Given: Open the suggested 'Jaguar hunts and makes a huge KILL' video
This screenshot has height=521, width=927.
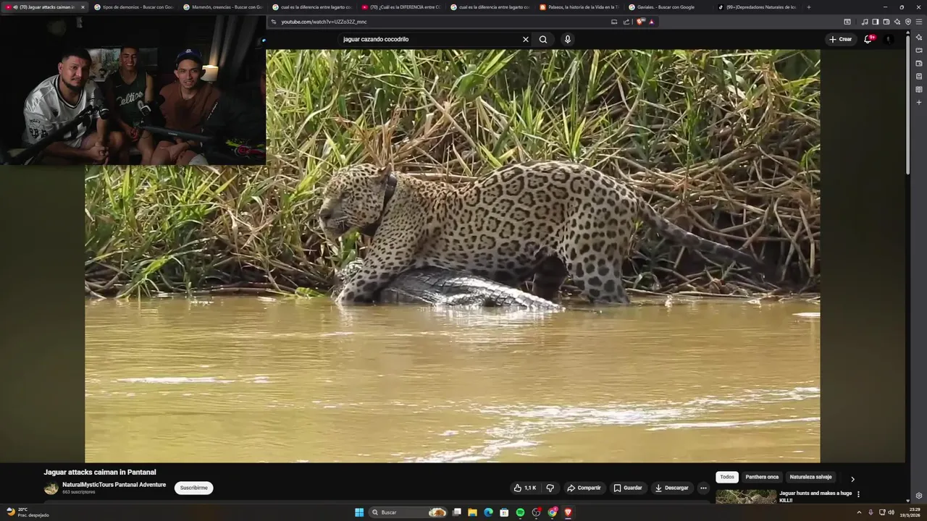Looking at the screenshot, I should (815, 496).
